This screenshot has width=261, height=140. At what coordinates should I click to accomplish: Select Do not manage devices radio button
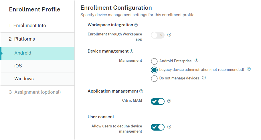[x=154, y=78]
